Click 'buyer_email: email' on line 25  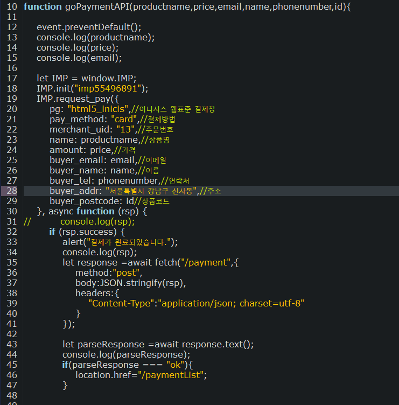coord(92,160)
